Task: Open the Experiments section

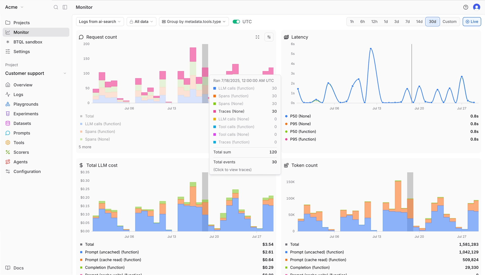Action: pos(26,114)
